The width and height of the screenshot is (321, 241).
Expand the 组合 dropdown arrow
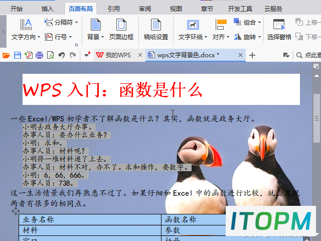(x=259, y=22)
